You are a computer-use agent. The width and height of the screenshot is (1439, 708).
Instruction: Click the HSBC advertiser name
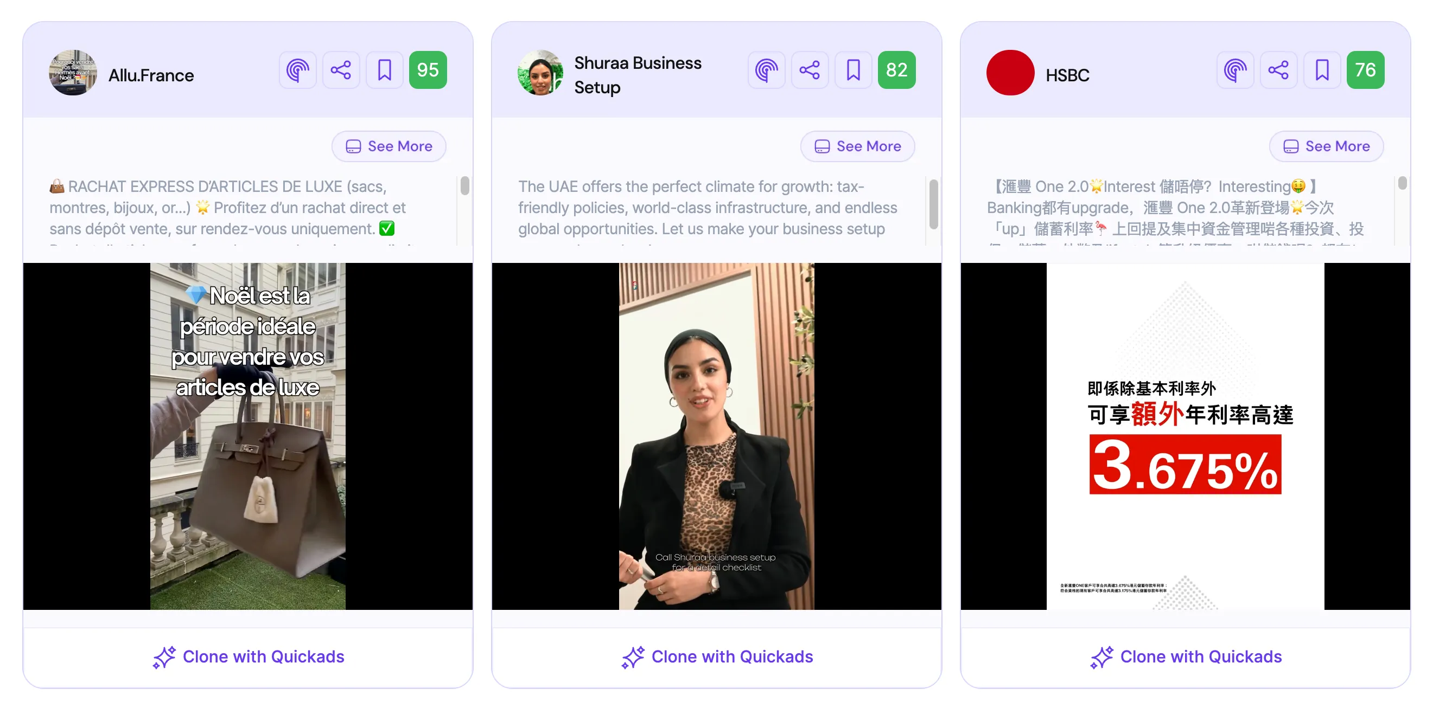pos(1067,75)
